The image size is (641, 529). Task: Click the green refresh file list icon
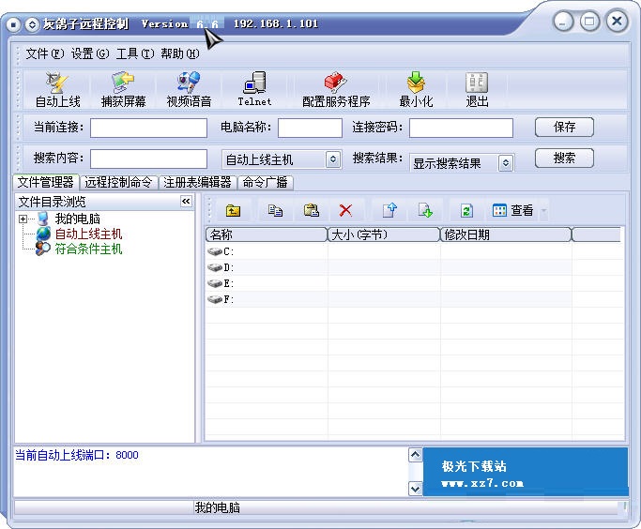[x=466, y=211]
